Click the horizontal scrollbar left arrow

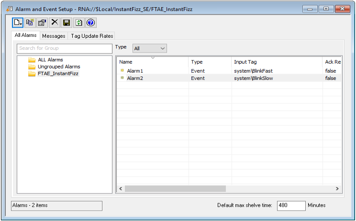click(x=121, y=188)
